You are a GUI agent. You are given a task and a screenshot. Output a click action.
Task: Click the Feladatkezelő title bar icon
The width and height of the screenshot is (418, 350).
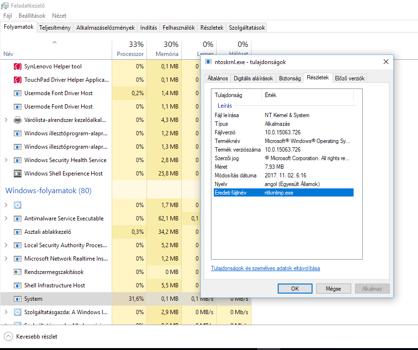coord(4,6)
